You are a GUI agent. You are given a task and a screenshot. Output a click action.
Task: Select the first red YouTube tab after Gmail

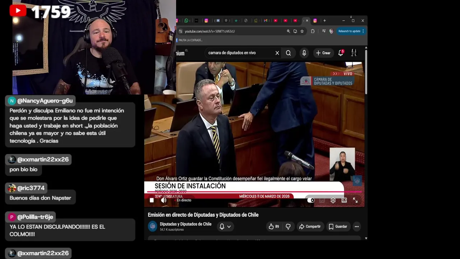click(x=275, y=21)
